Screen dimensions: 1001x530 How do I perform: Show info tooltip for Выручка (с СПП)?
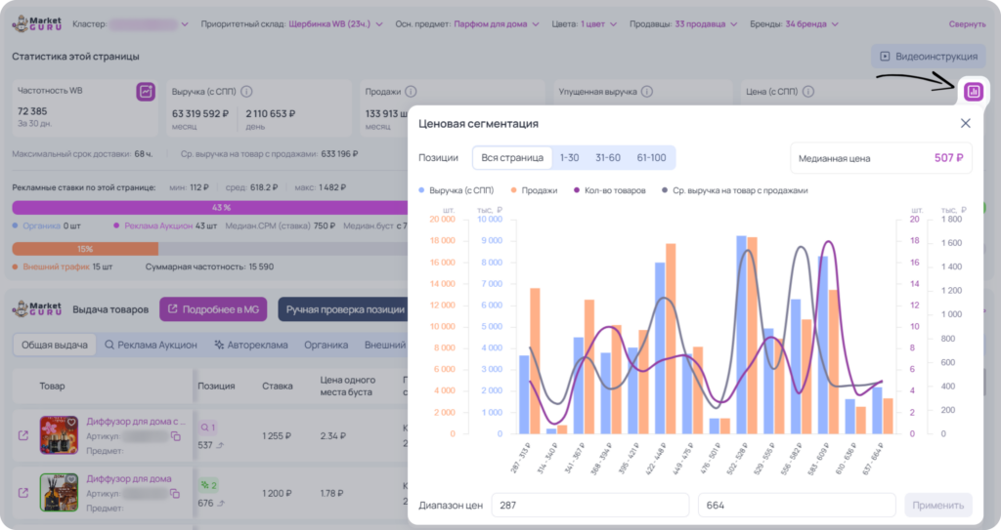[246, 92]
